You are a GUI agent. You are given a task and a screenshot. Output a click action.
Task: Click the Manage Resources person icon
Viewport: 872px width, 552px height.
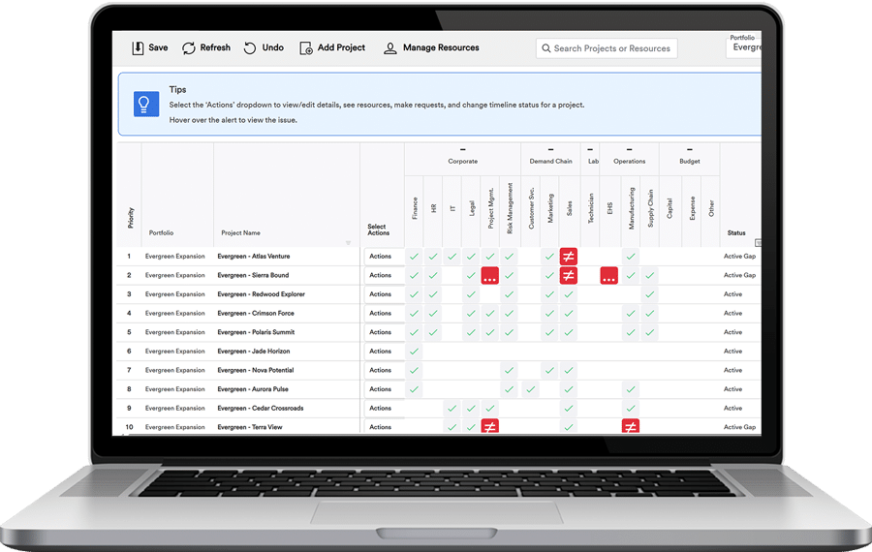tap(389, 48)
